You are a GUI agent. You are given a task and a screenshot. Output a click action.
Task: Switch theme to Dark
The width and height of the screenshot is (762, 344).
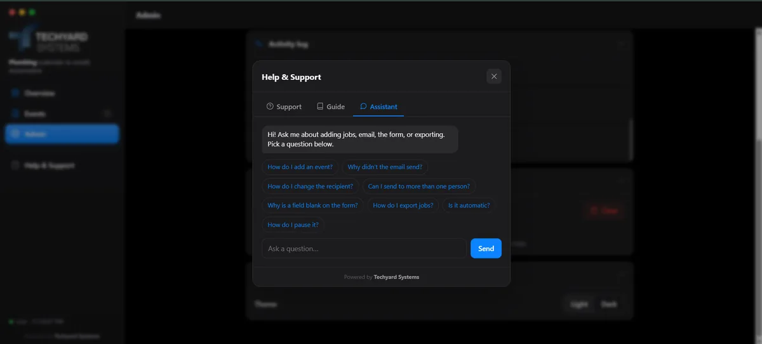point(608,304)
